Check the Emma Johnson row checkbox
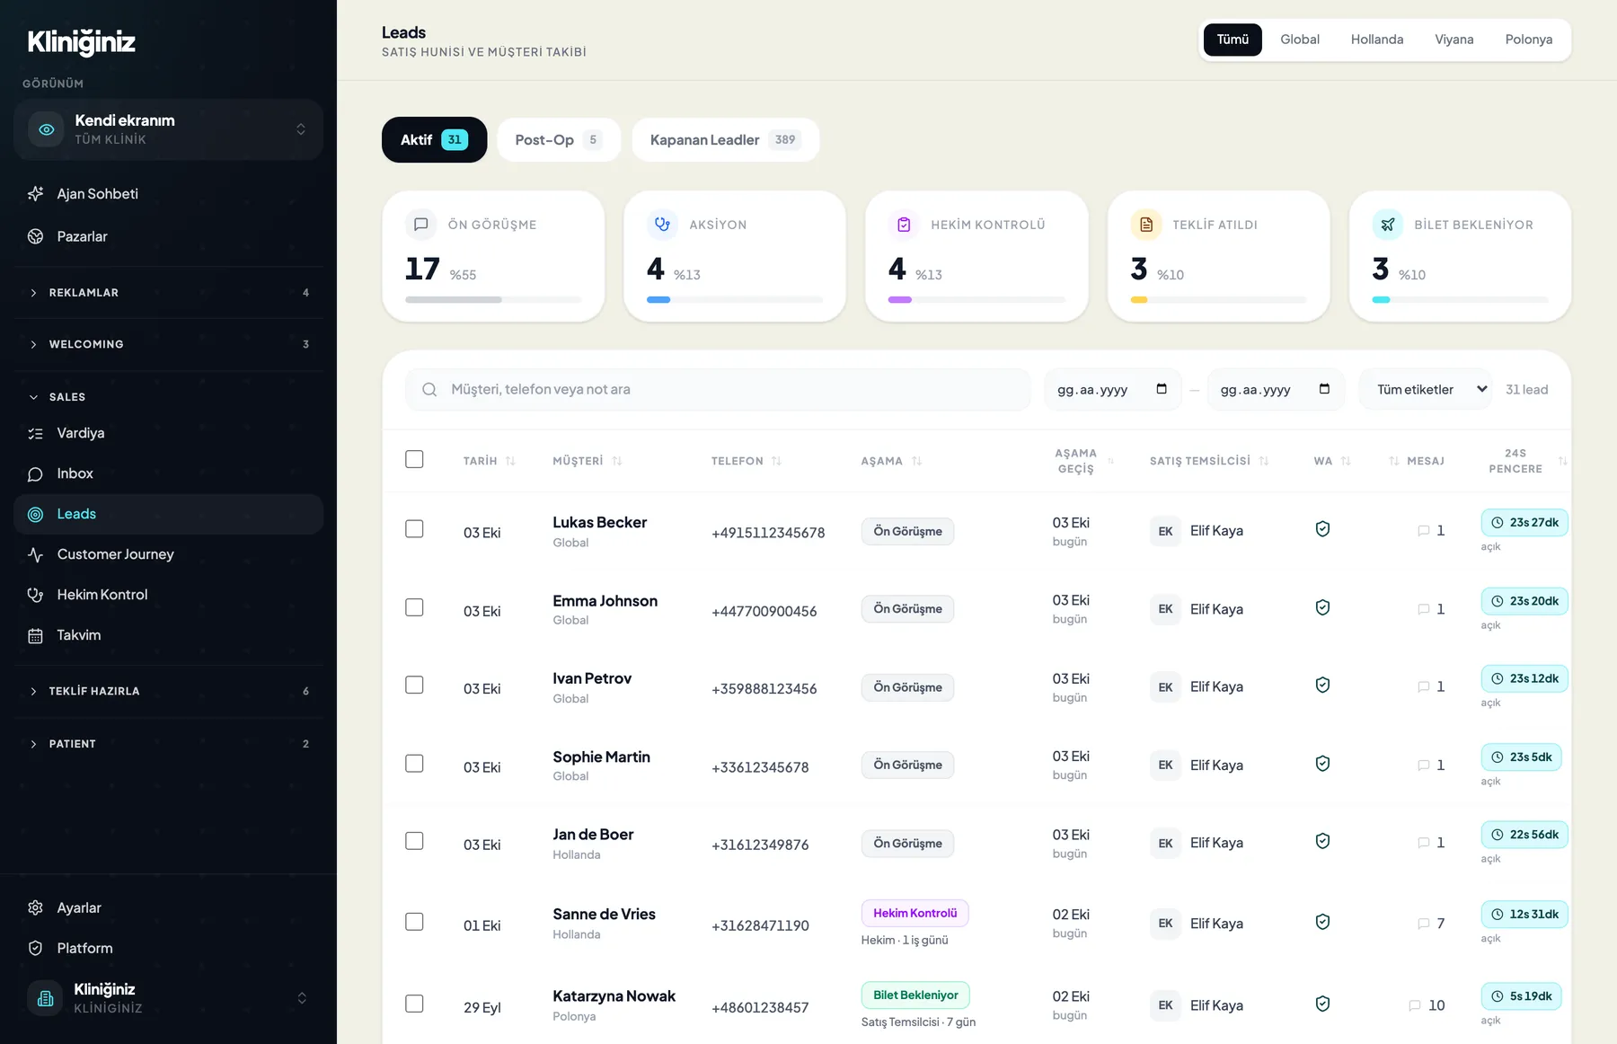The image size is (1617, 1044). pyautogui.click(x=414, y=607)
